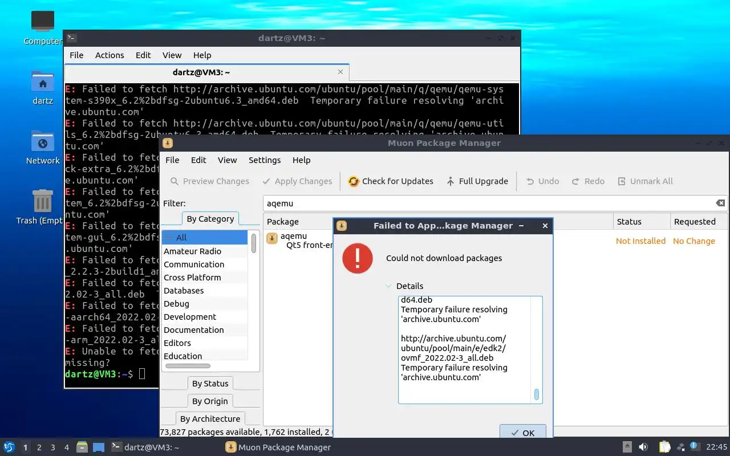Select the Amateur Radio category
Image resolution: width=730 pixels, height=456 pixels.
(x=205, y=251)
